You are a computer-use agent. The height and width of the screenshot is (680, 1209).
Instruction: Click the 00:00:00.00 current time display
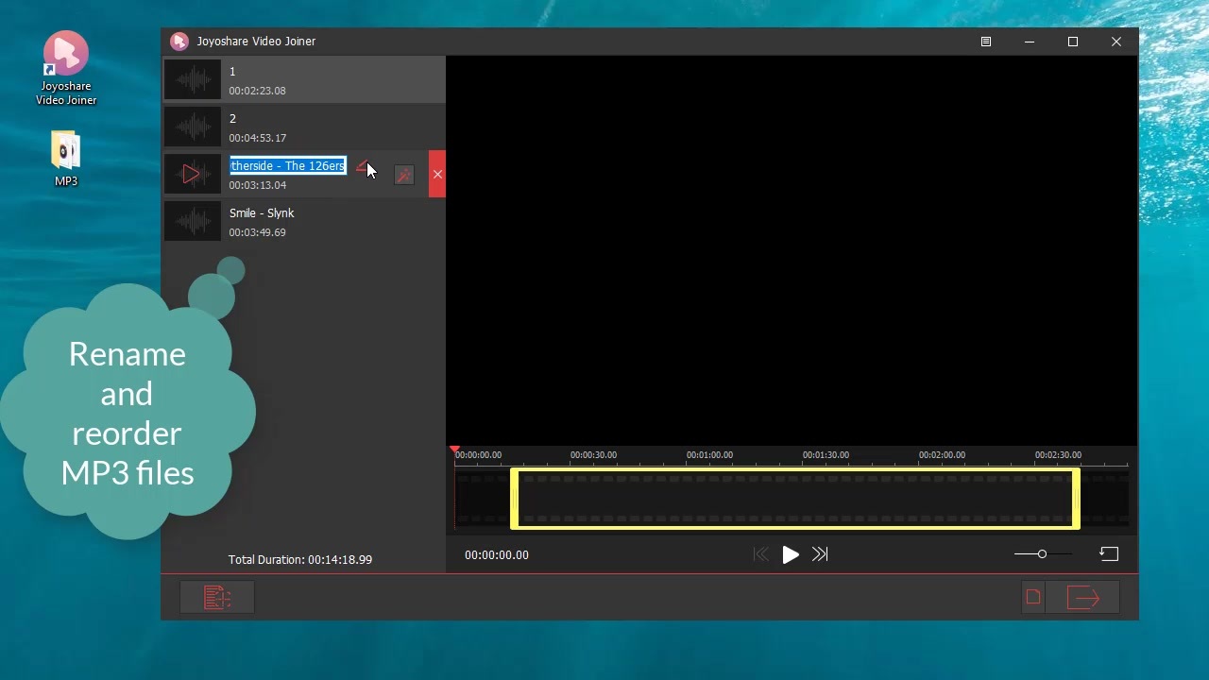click(x=497, y=555)
